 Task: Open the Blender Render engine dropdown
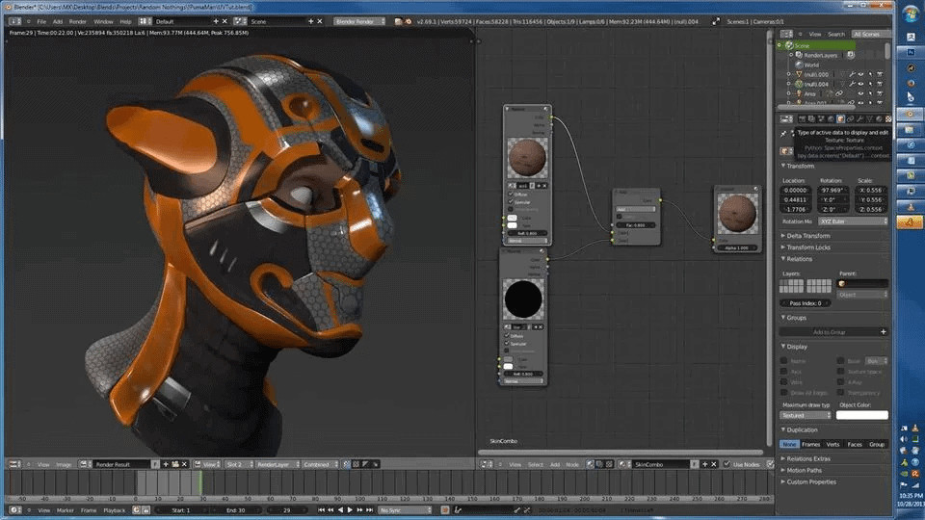[359, 21]
